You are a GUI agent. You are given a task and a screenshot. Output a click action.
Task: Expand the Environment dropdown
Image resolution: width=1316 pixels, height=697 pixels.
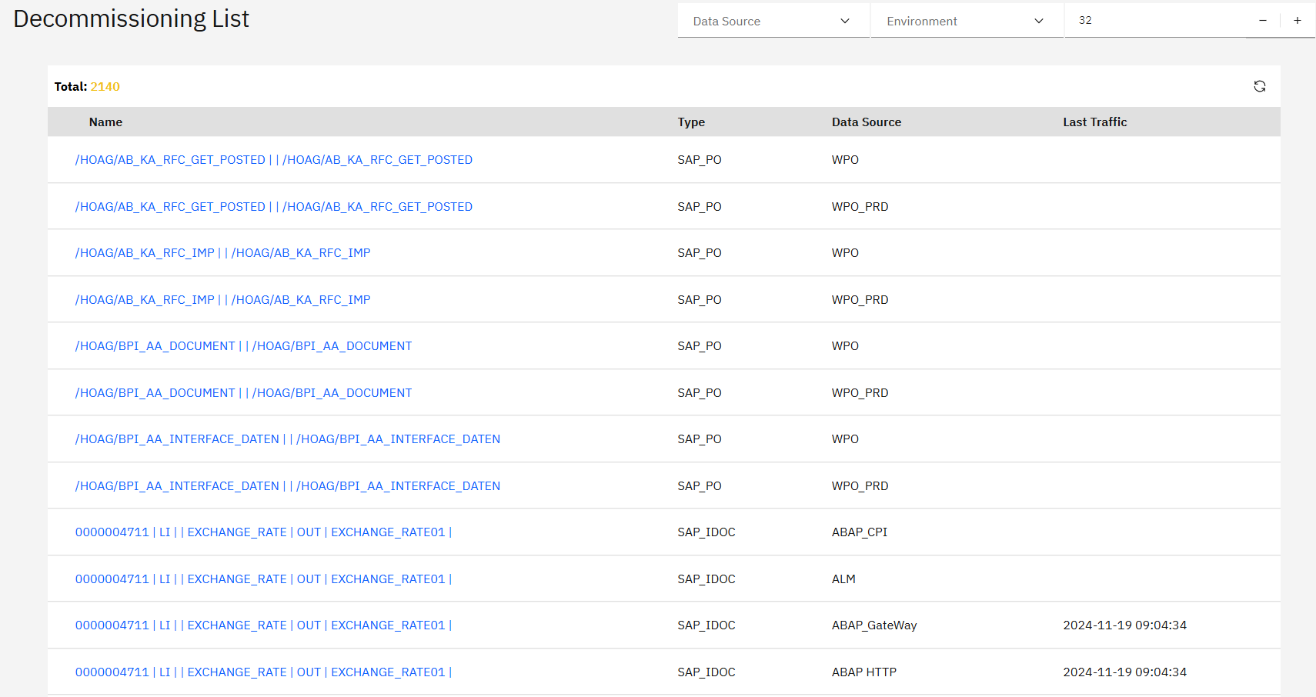[966, 21]
